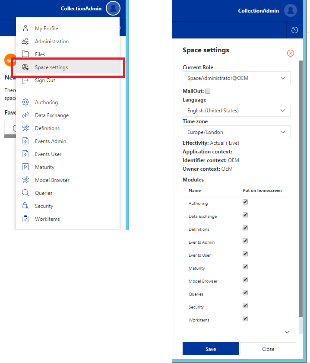Uncheck Authoring put on homescreen

245,202
